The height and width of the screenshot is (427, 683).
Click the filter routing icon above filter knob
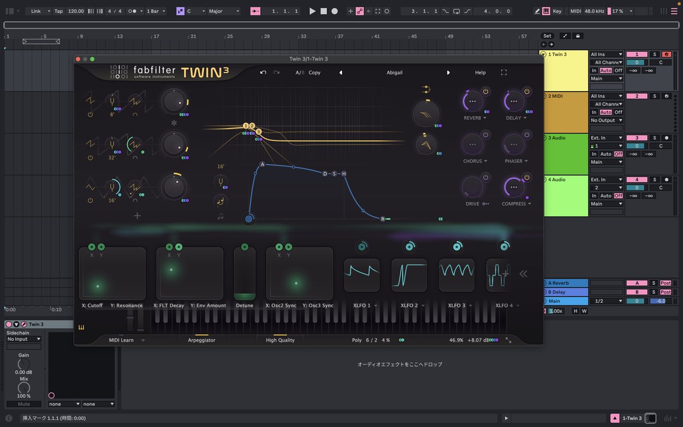pyautogui.click(x=425, y=89)
